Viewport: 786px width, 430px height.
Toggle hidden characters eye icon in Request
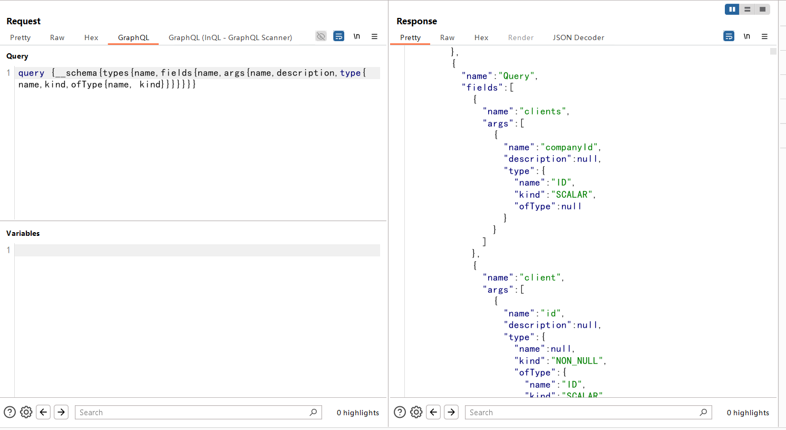(x=321, y=36)
